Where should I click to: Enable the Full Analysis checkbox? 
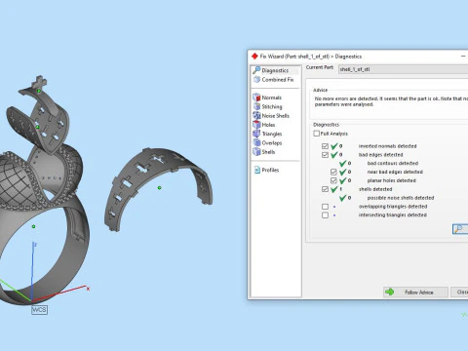tap(317, 134)
